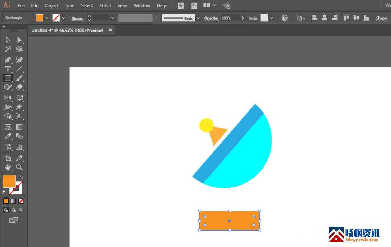Choose the Magic Wand tool
The height and width of the screenshot is (247, 391).
(8, 49)
